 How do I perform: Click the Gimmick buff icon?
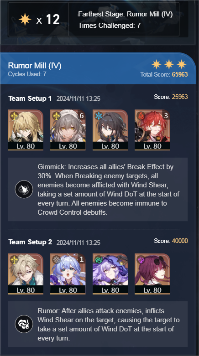pos(24,189)
